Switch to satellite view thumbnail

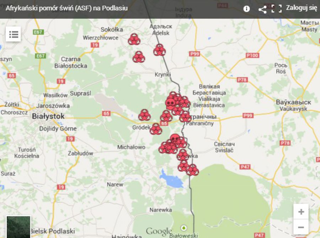(18, 226)
